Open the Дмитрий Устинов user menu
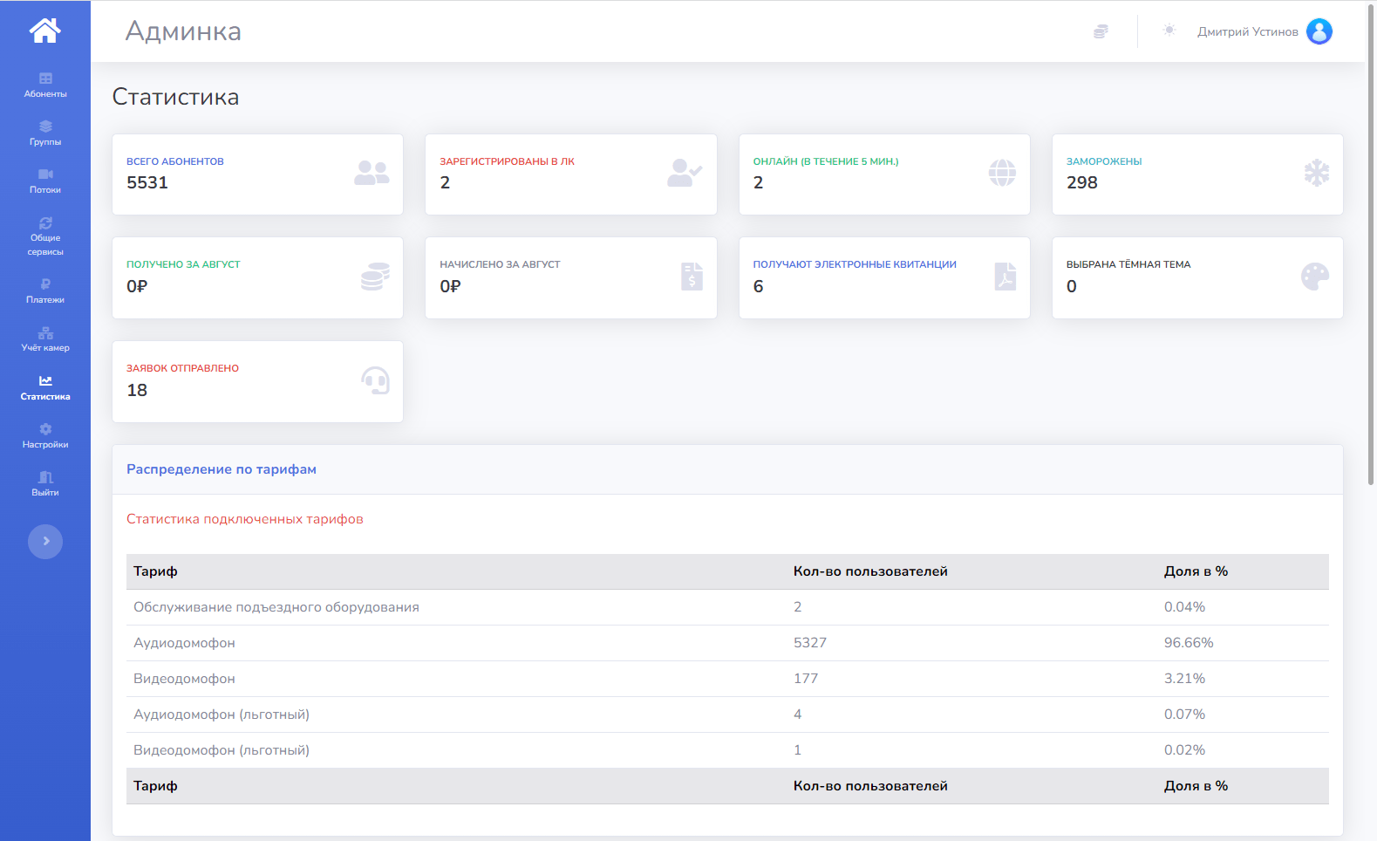Image resolution: width=1377 pixels, height=841 pixels. coord(1247,31)
